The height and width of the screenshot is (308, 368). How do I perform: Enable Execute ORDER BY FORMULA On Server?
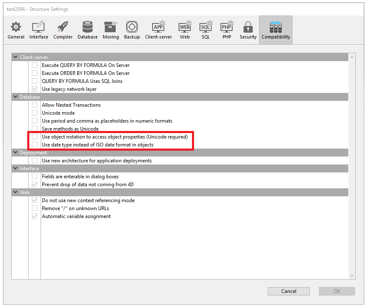pyautogui.click(x=34, y=73)
